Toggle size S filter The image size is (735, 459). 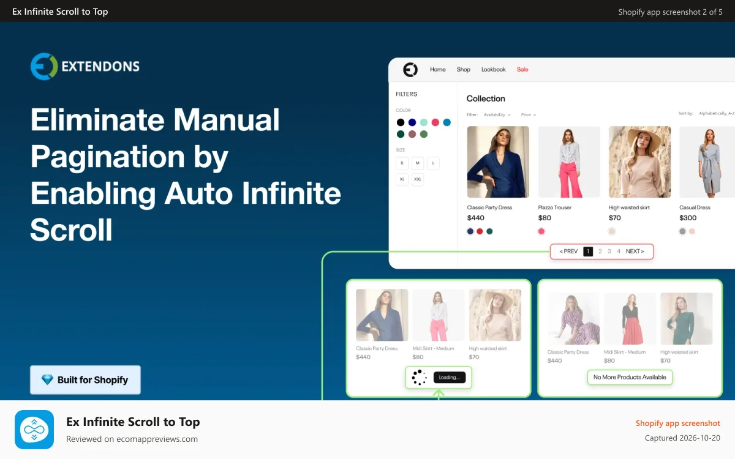pyautogui.click(x=402, y=163)
